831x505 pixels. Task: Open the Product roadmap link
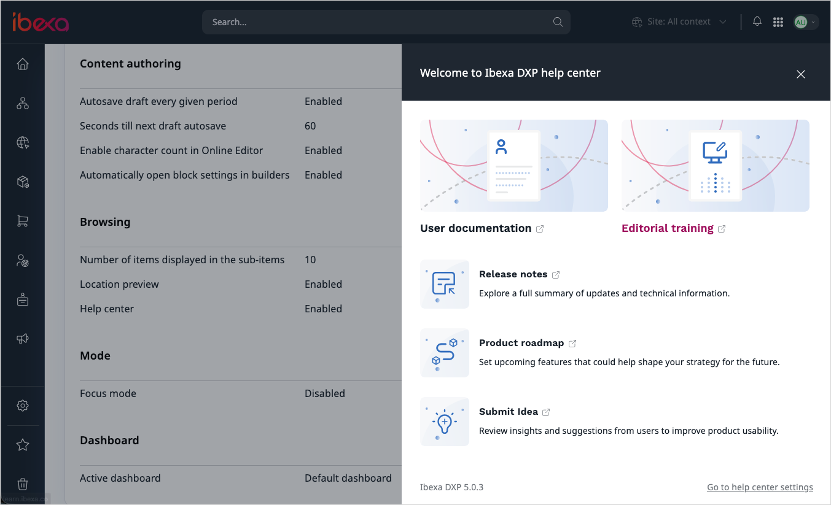point(521,343)
